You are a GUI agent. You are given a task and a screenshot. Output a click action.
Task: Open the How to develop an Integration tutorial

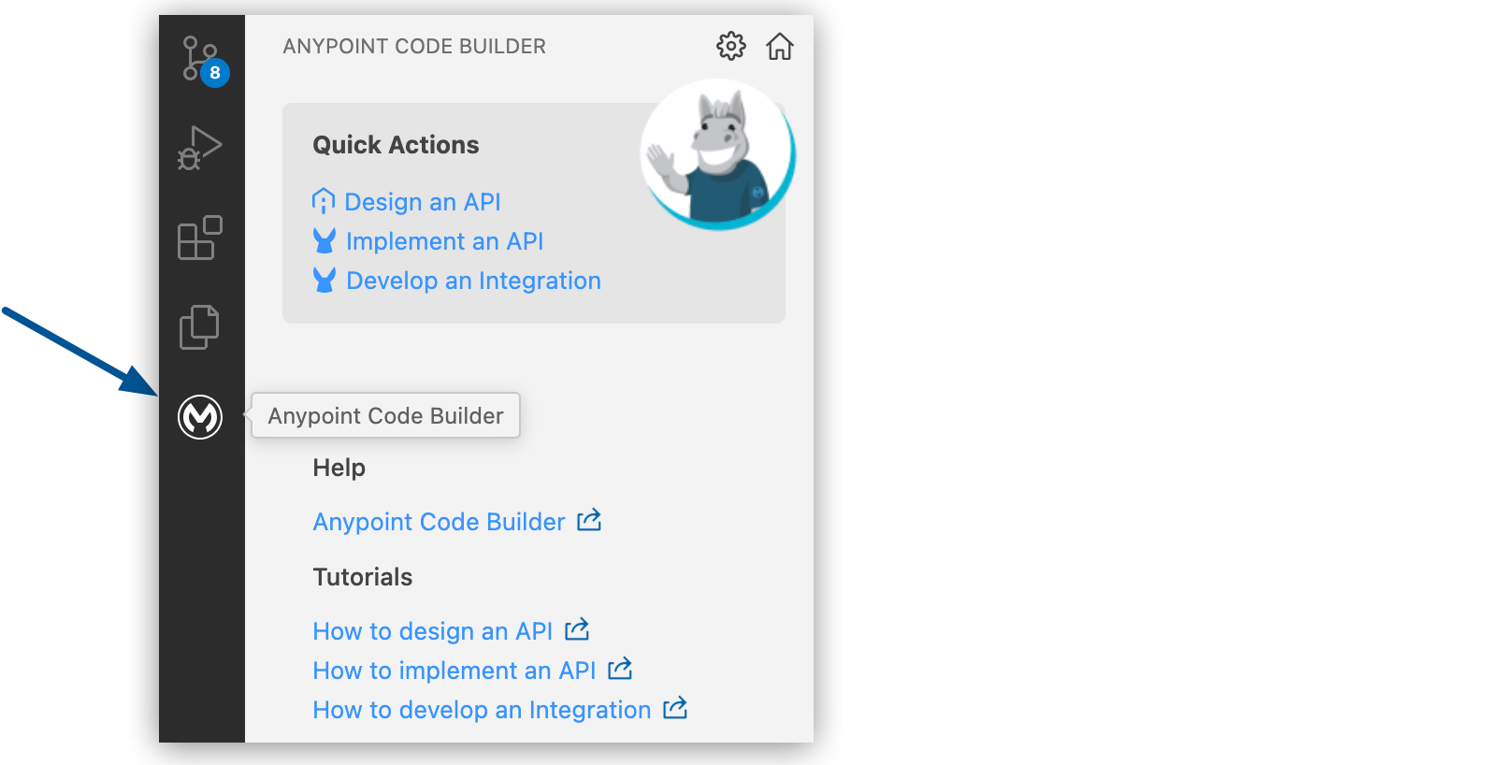[482, 710]
